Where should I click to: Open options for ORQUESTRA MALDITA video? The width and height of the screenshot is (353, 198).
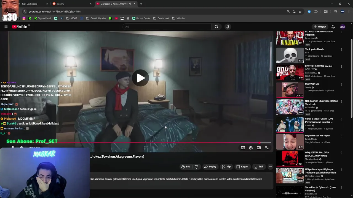pos(341,153)
